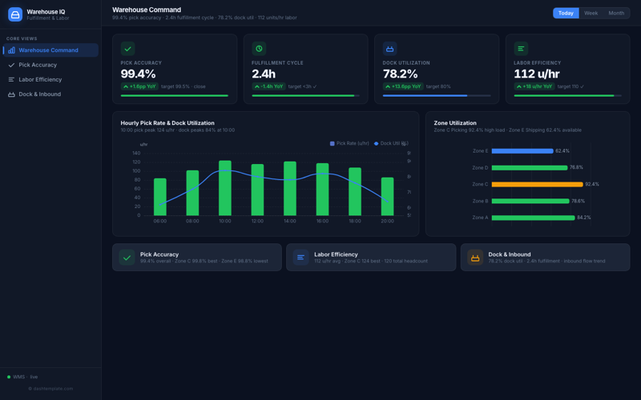
Task: Click the Warehouse IQ logo icon
Action: (x=15, y=14)
